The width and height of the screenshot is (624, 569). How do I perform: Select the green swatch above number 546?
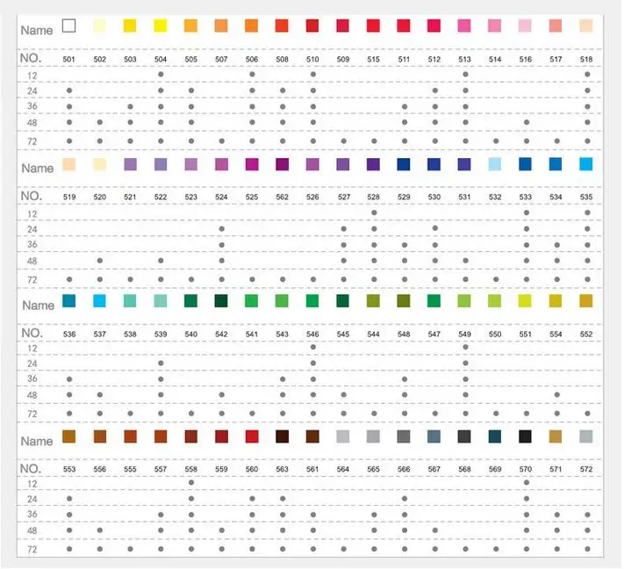click(312, 301)
